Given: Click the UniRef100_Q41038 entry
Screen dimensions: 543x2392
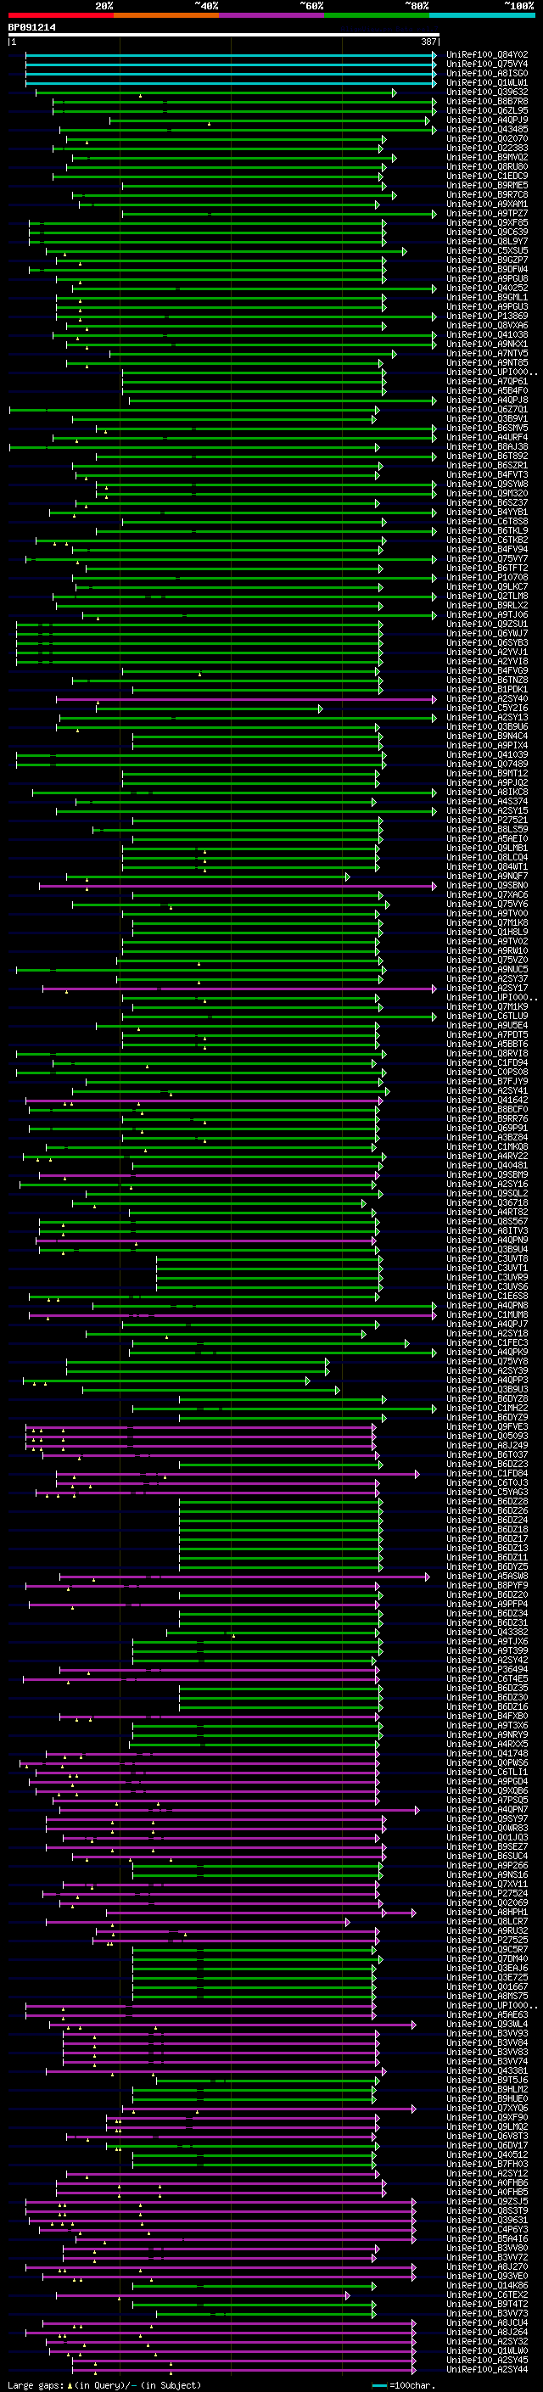Looking at the screenshot, I should tap(487, 335).
